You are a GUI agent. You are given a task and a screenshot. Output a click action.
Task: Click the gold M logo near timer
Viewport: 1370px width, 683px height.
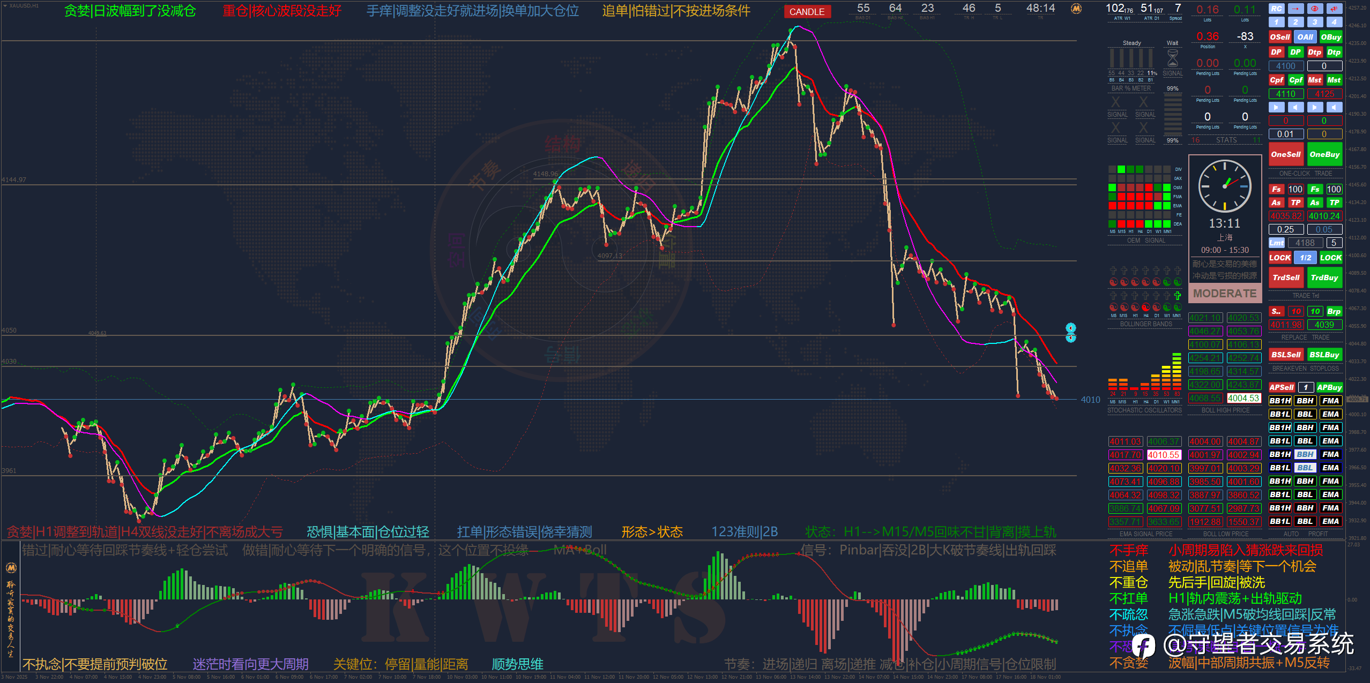1076,9
